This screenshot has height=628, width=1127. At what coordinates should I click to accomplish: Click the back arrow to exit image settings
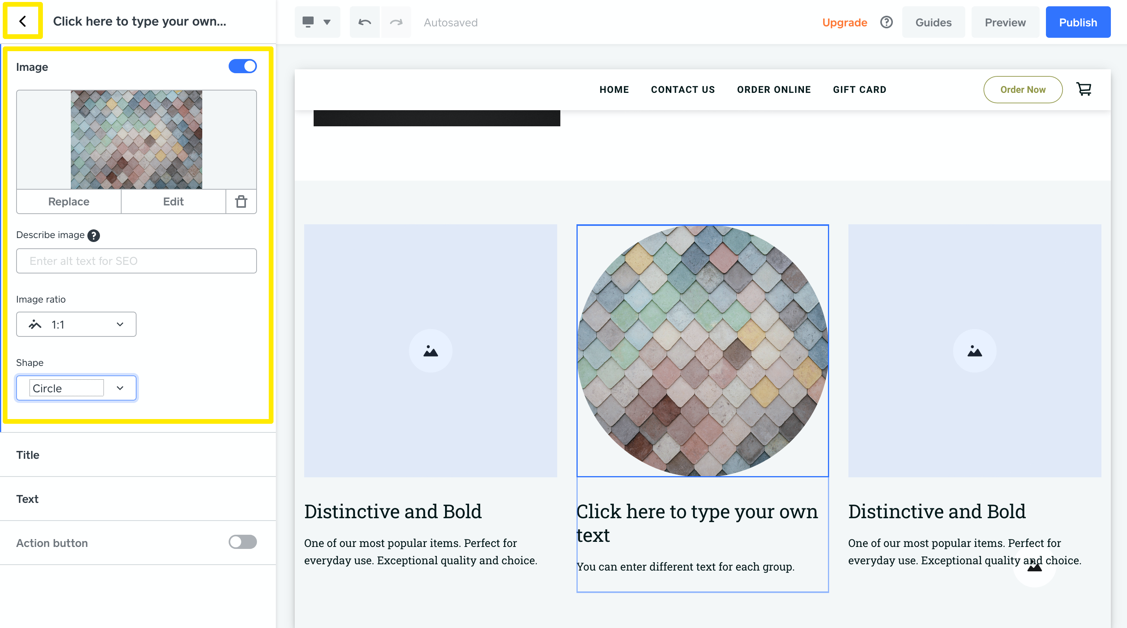coord(22,21)
